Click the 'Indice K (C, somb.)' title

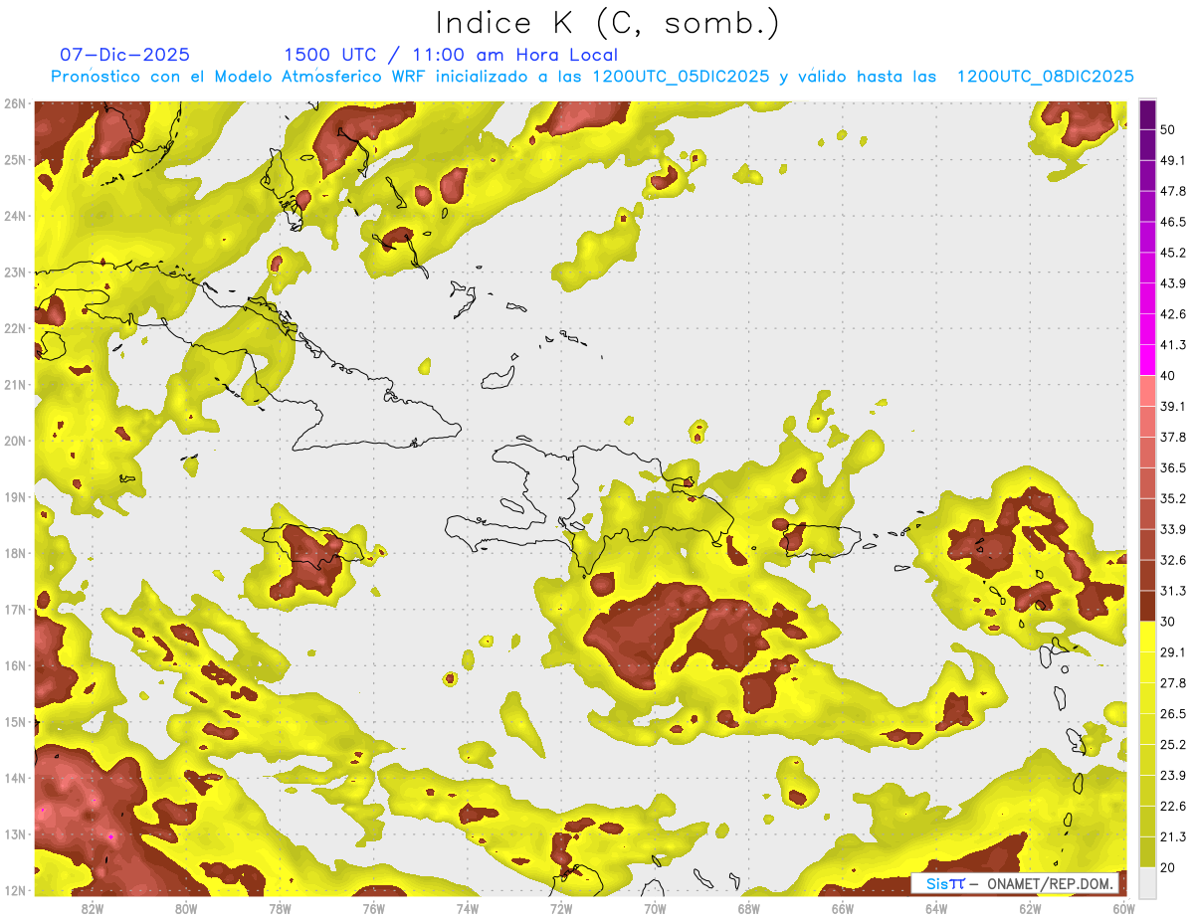click(x=608, y=23)
